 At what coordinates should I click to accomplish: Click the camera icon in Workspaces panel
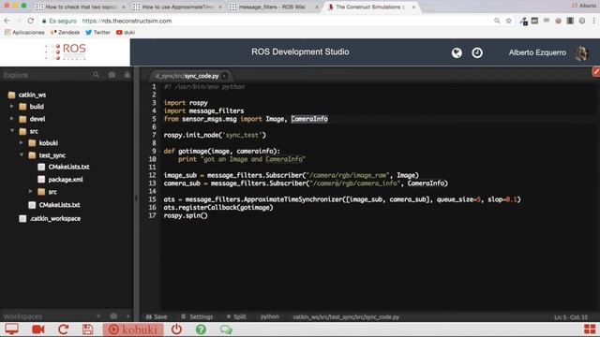coord(113,316)
